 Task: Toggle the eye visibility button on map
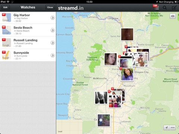pyautogui.click(x=173, y=16)
